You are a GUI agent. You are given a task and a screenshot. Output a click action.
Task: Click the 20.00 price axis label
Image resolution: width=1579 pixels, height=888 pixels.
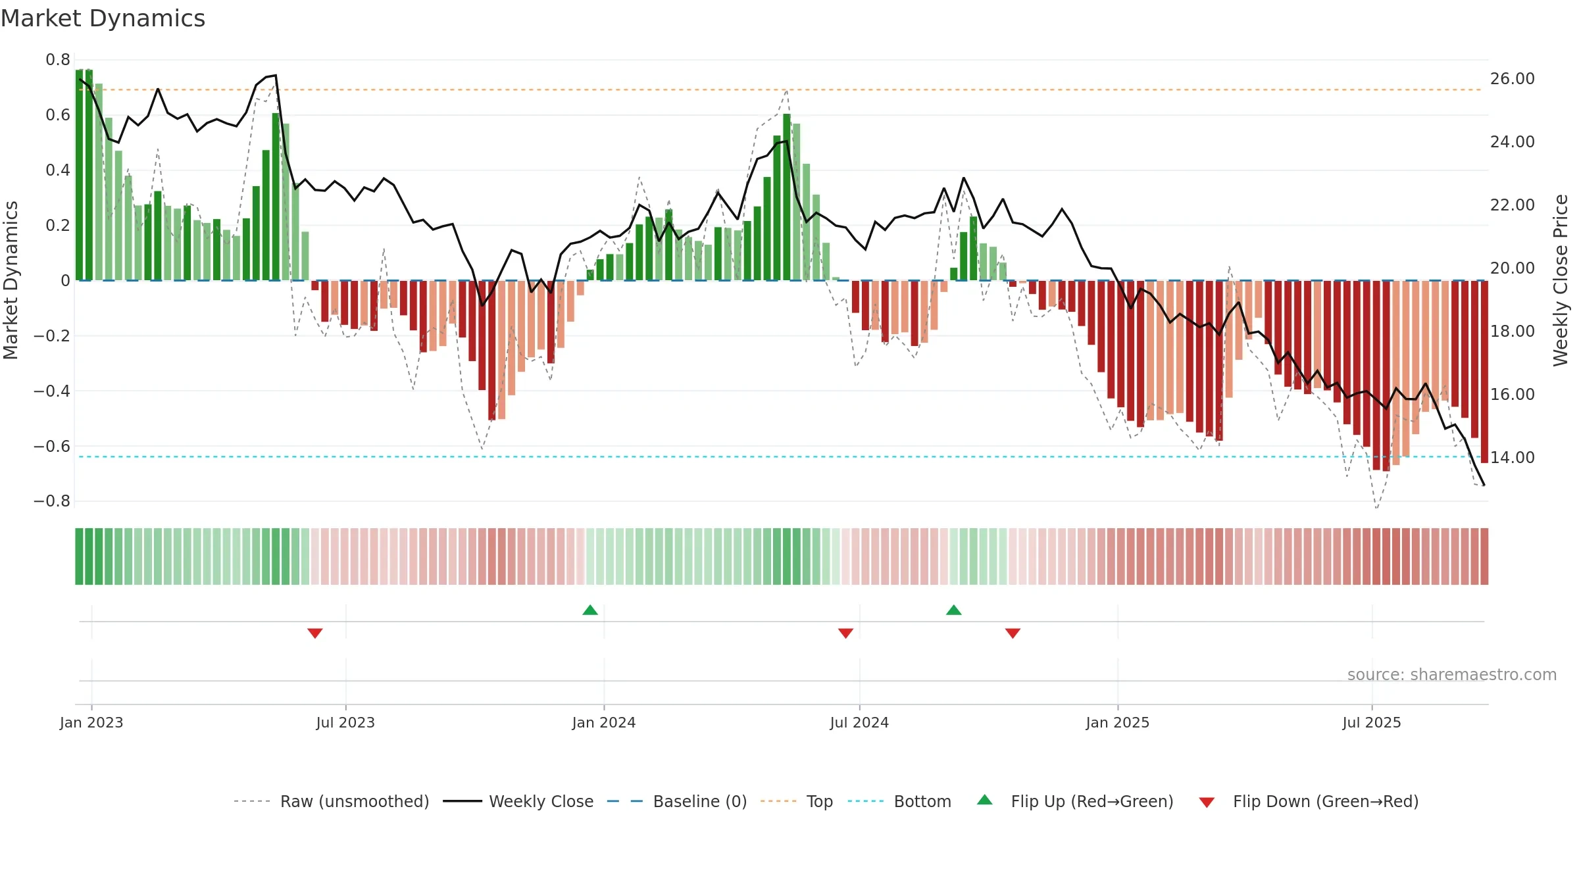tap(1513, 268)
